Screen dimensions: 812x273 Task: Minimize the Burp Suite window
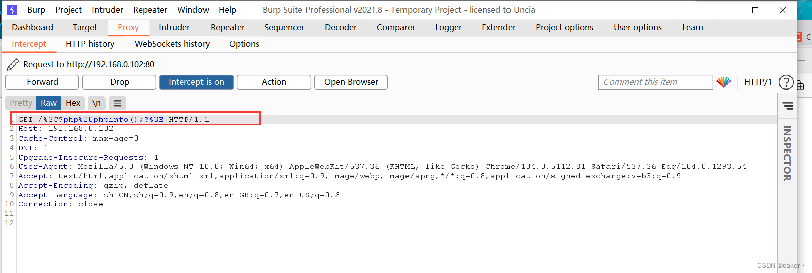(x=728, y=10)
